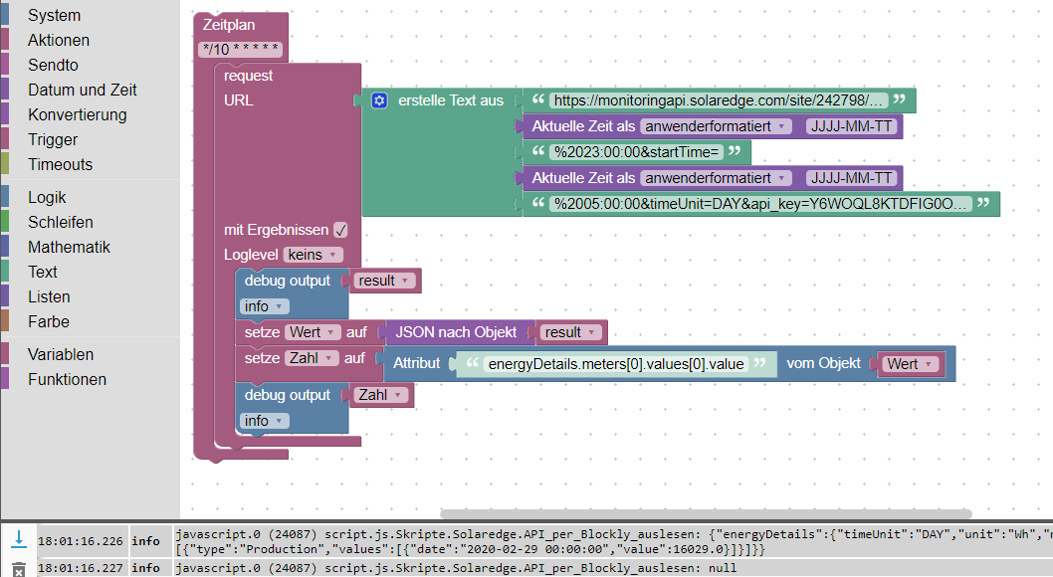Open the 'result' dropdown next to JSON nach Objekt
This screenshot has width=1053, height=577.
pyautogui.click(x=571, y=332)
